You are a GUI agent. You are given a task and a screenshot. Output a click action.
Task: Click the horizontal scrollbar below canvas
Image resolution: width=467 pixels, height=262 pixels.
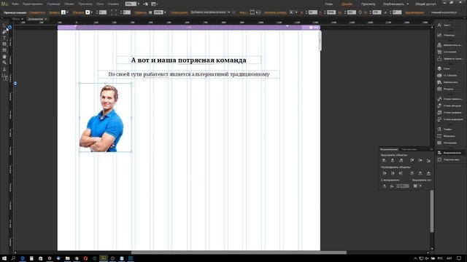239,253
